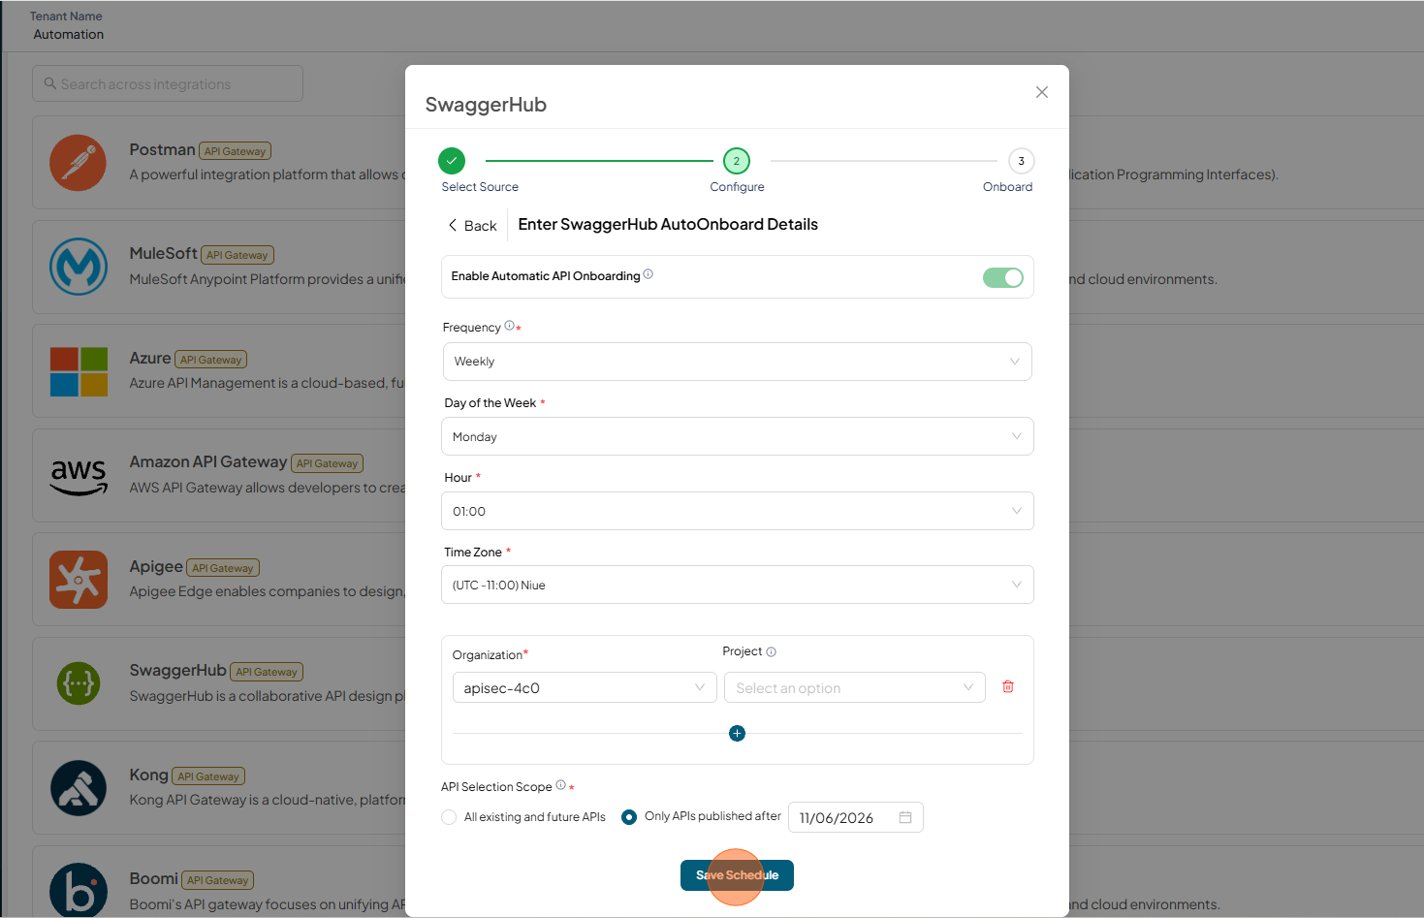The height and width of the screenshot is (918, 1424).
Task: Open the Frequency dropdown showing Weekly
Action: pyautogui.click(x=738, y=362)
